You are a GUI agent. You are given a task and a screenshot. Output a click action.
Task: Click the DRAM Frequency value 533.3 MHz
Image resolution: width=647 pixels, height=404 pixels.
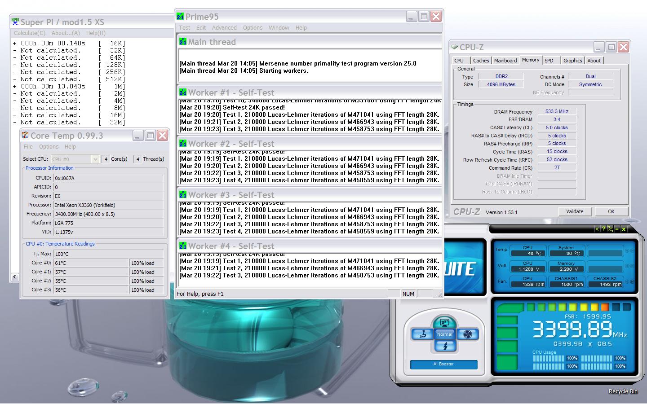557,111
